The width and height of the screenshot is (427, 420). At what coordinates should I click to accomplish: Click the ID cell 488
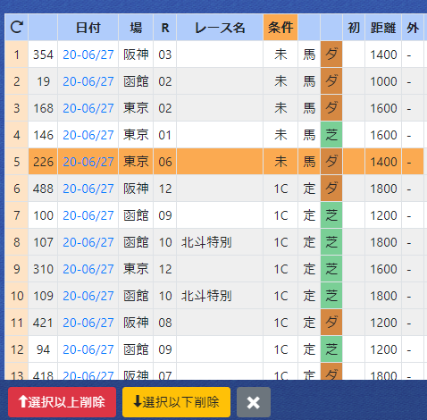pos(43,189)
